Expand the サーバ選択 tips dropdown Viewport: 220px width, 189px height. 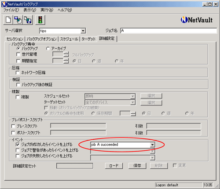83,31
